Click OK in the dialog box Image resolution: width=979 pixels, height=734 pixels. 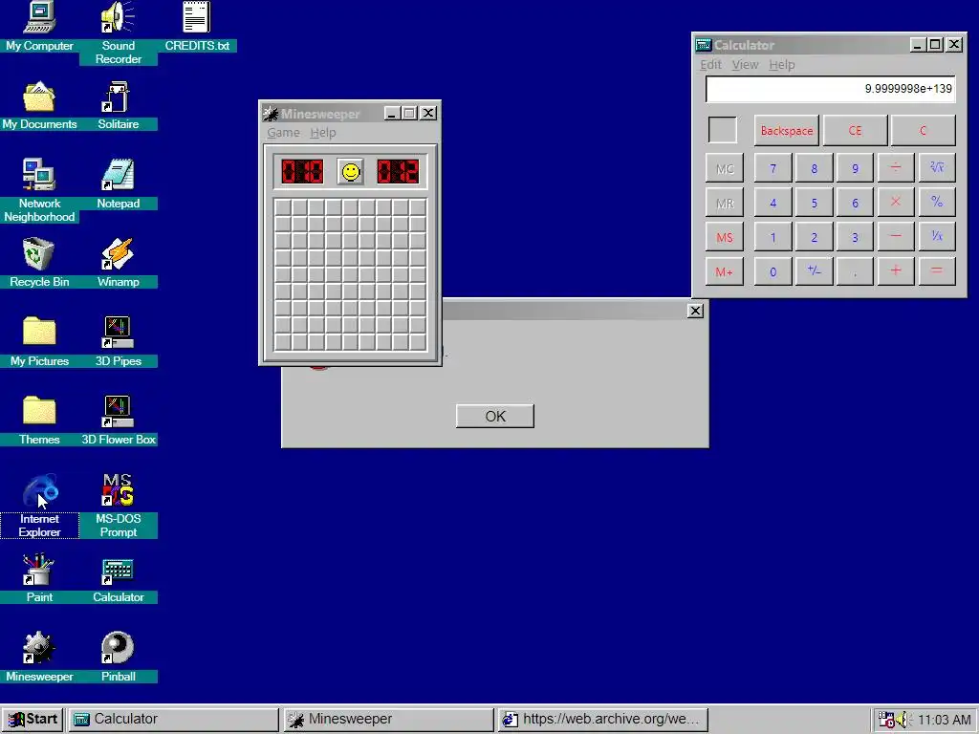(x=495, y=417)
